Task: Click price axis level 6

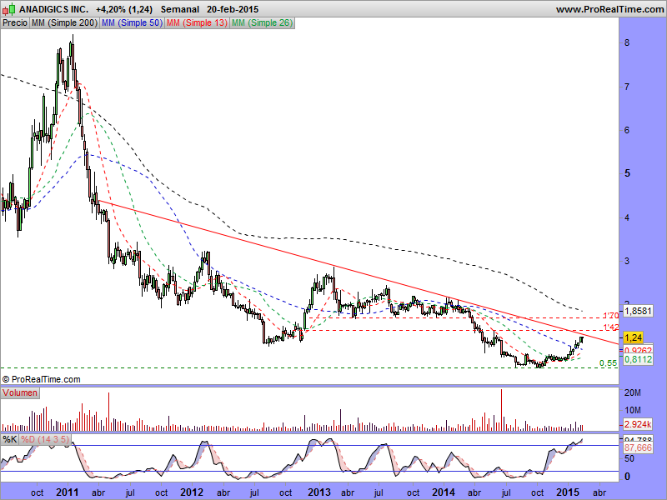Action: click(x=627, y=131)
